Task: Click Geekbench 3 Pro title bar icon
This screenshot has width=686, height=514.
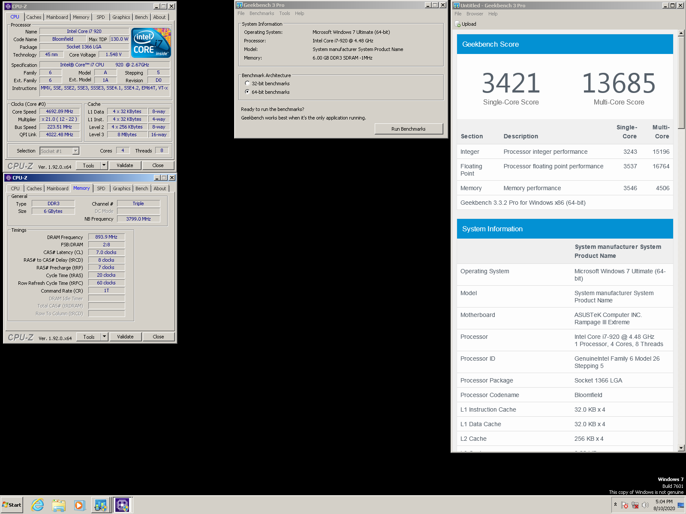Action: (x=240, y=5)
